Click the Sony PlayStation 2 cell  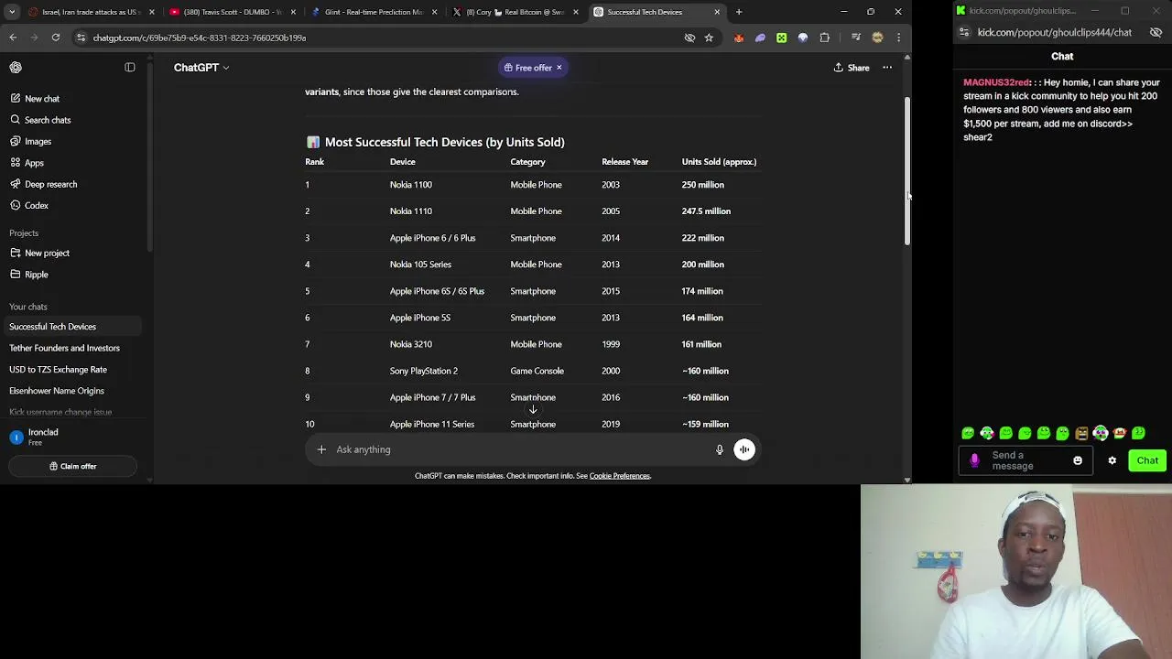(423, 371)
